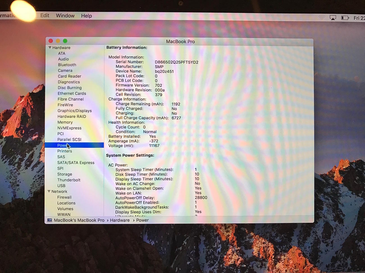The image size is (365, 273).
Task: Click Power in the path bar
Action: 142,220
